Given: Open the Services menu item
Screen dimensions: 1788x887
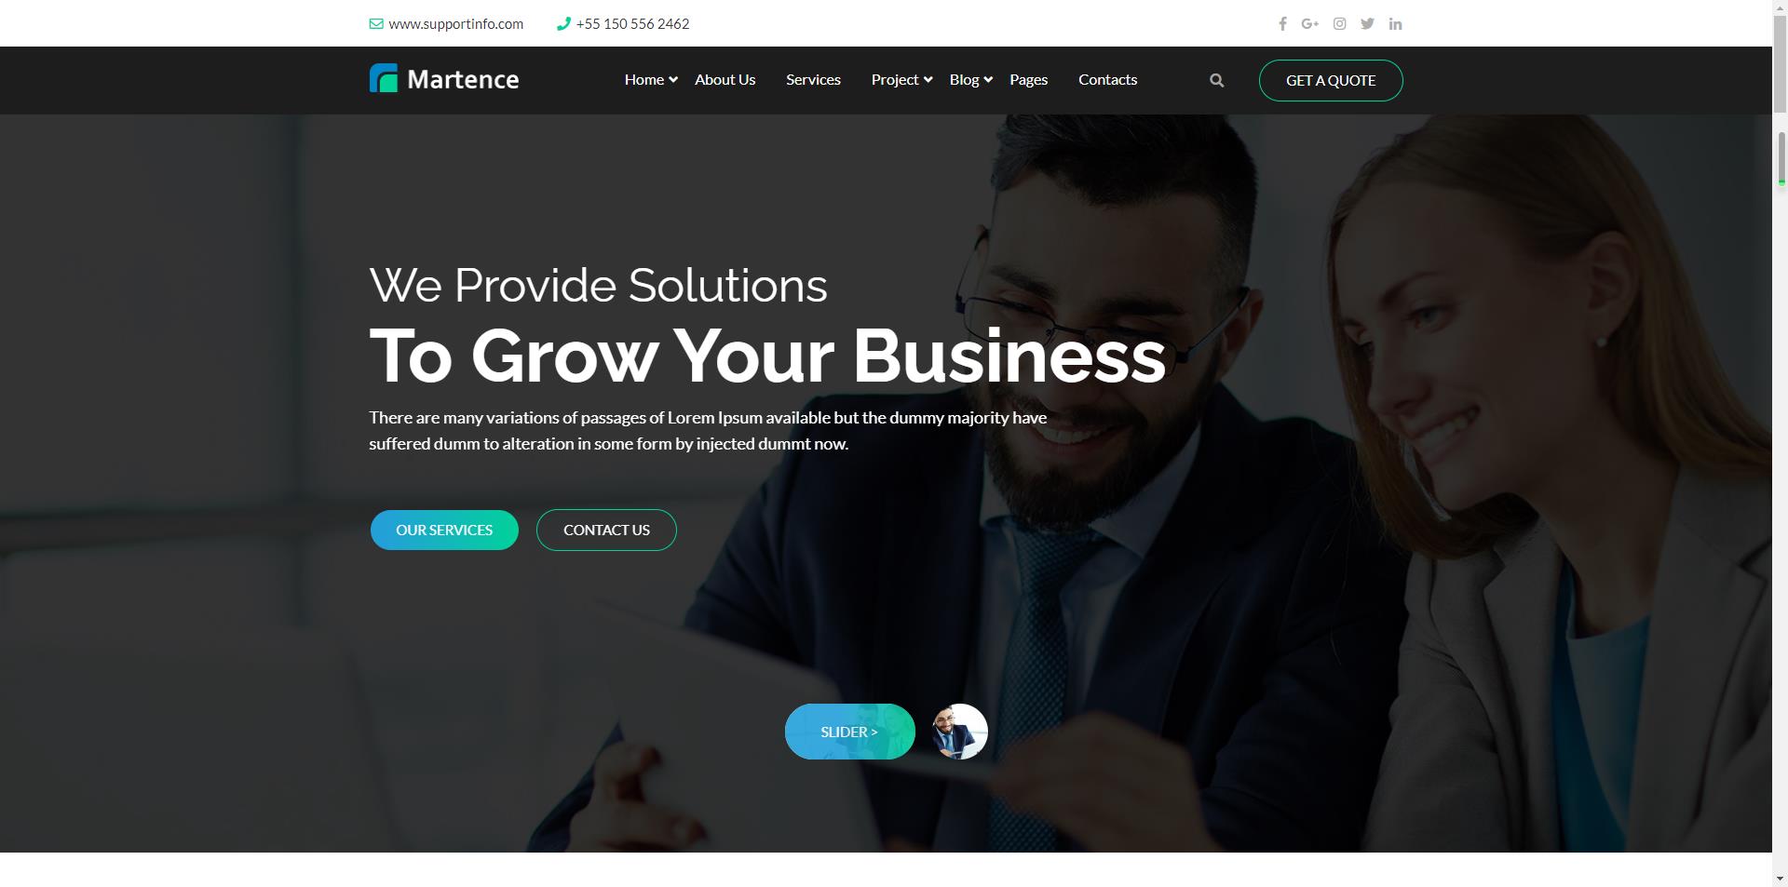Looking at the screenshot, I should (813, 80).
